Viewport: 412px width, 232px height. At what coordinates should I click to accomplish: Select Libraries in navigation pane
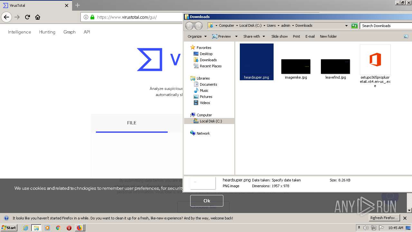203,78
